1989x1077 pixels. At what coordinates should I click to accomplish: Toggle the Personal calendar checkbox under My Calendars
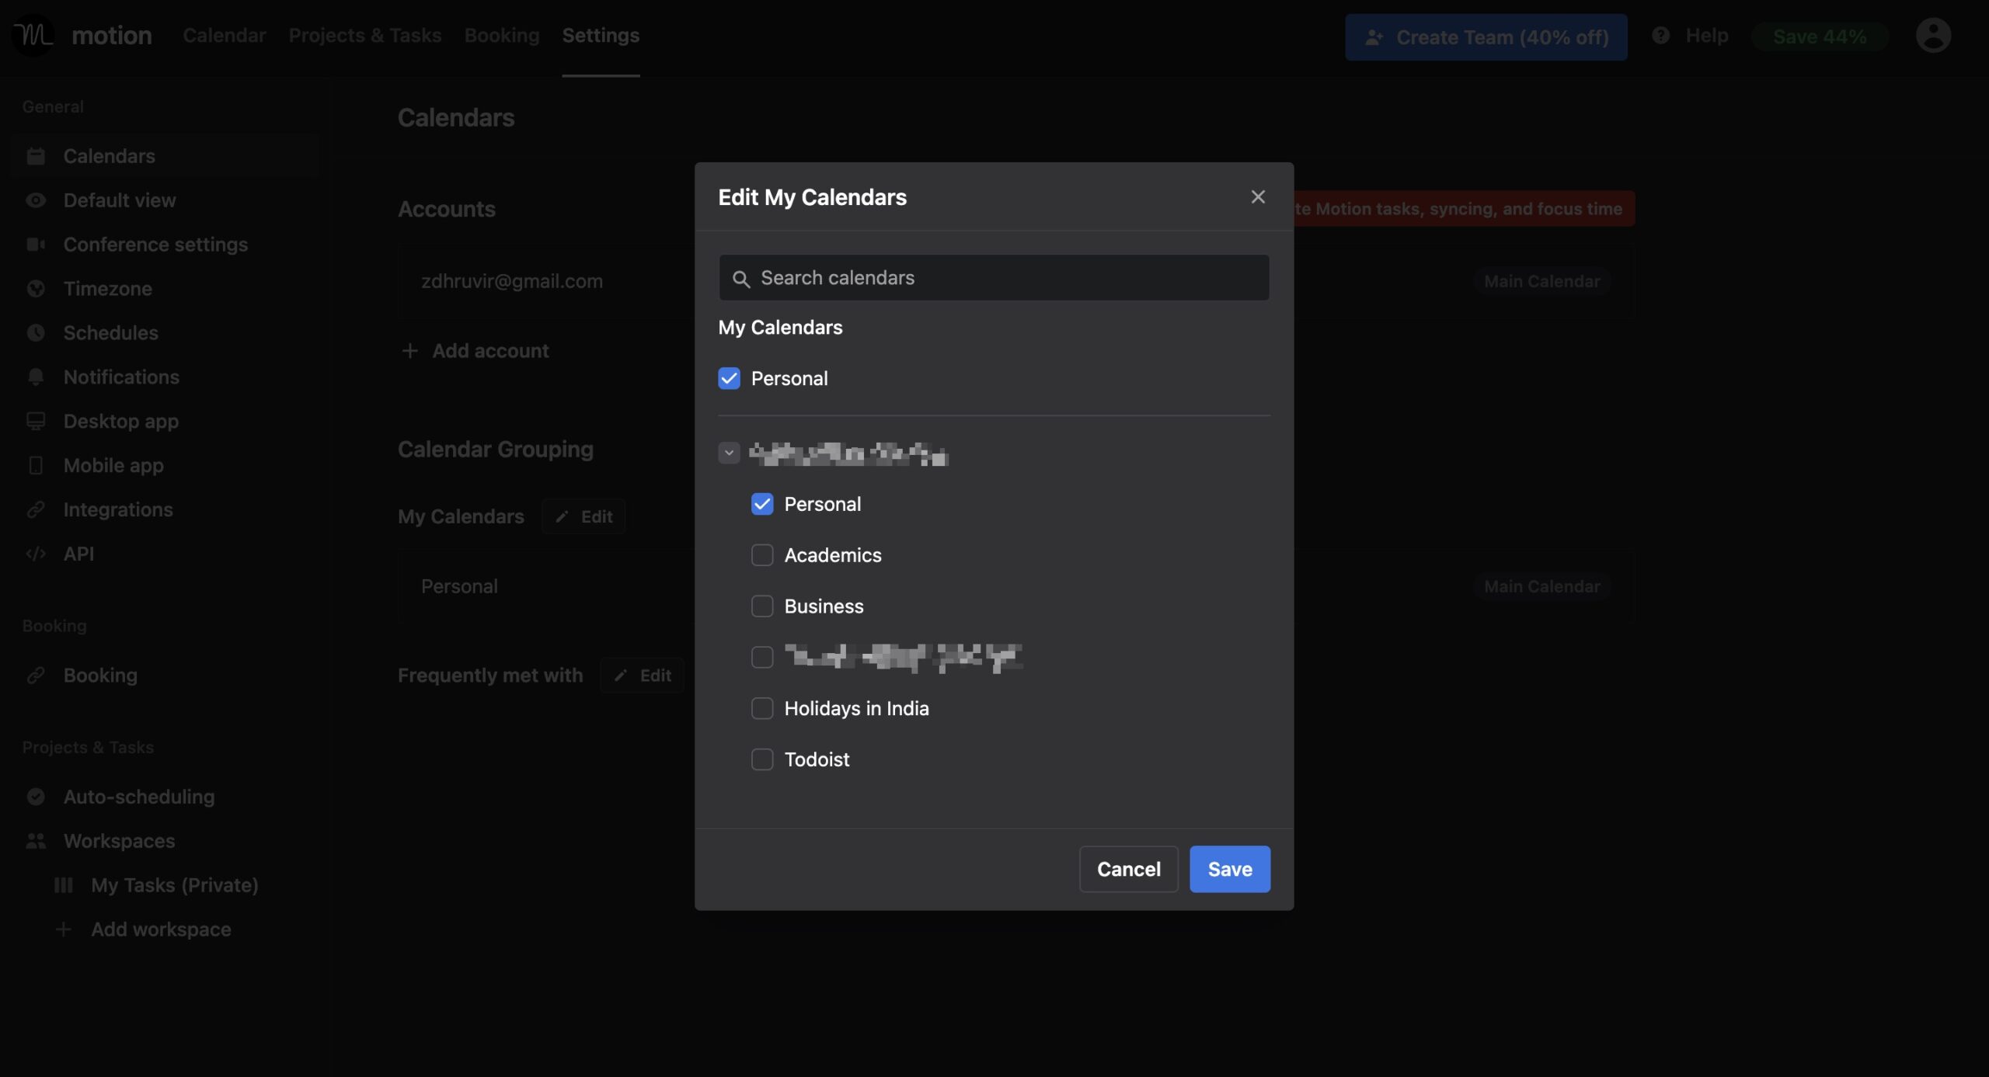point(729,378)
